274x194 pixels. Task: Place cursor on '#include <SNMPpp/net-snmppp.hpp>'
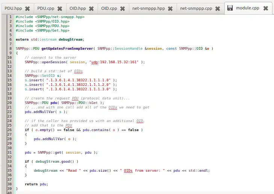pyautogui.click(x=50, y=17)
